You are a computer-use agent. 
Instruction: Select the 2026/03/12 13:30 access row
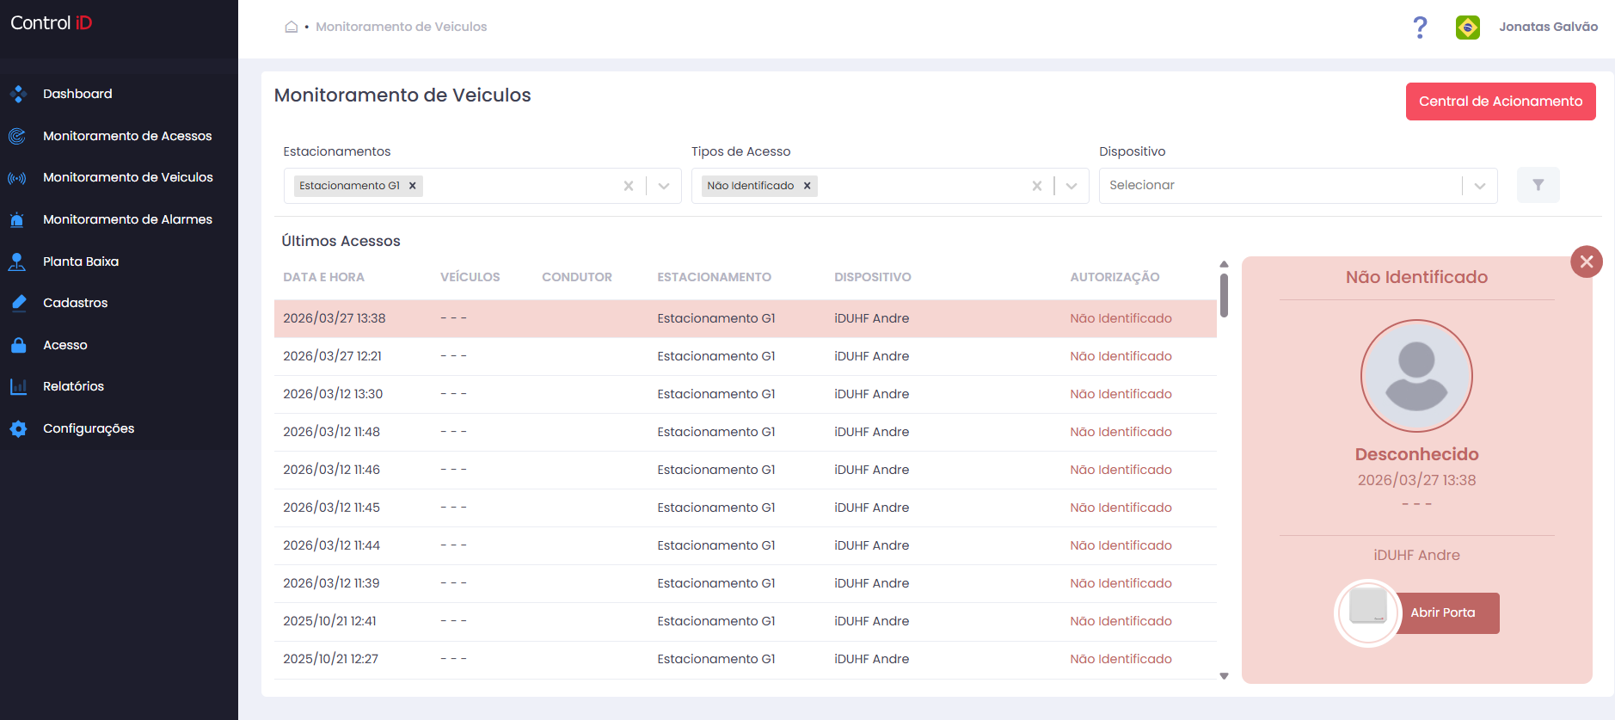pyautogui.click(x=745, y=394)
